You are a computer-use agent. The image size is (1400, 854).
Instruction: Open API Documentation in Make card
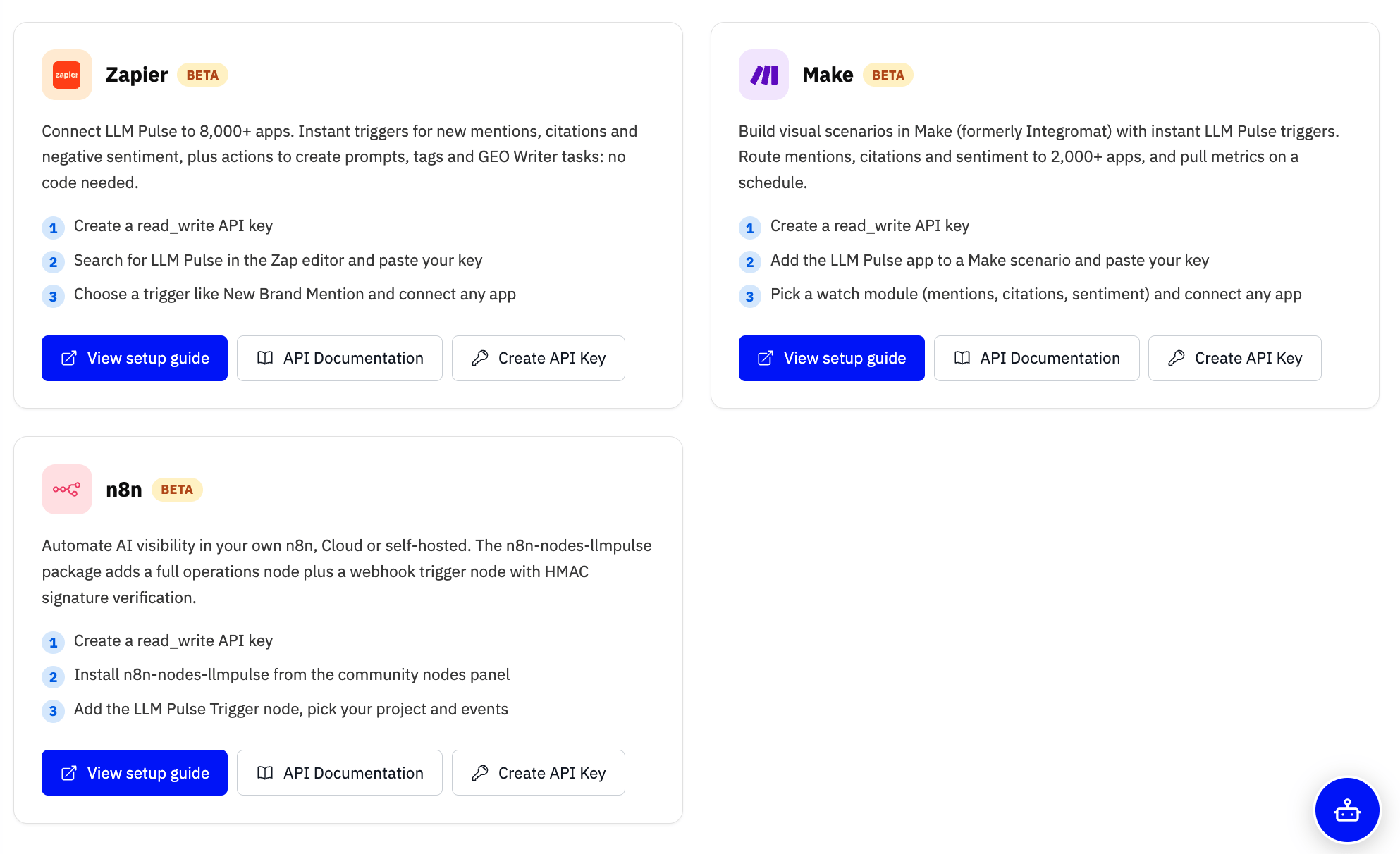tap(1037, 358)
